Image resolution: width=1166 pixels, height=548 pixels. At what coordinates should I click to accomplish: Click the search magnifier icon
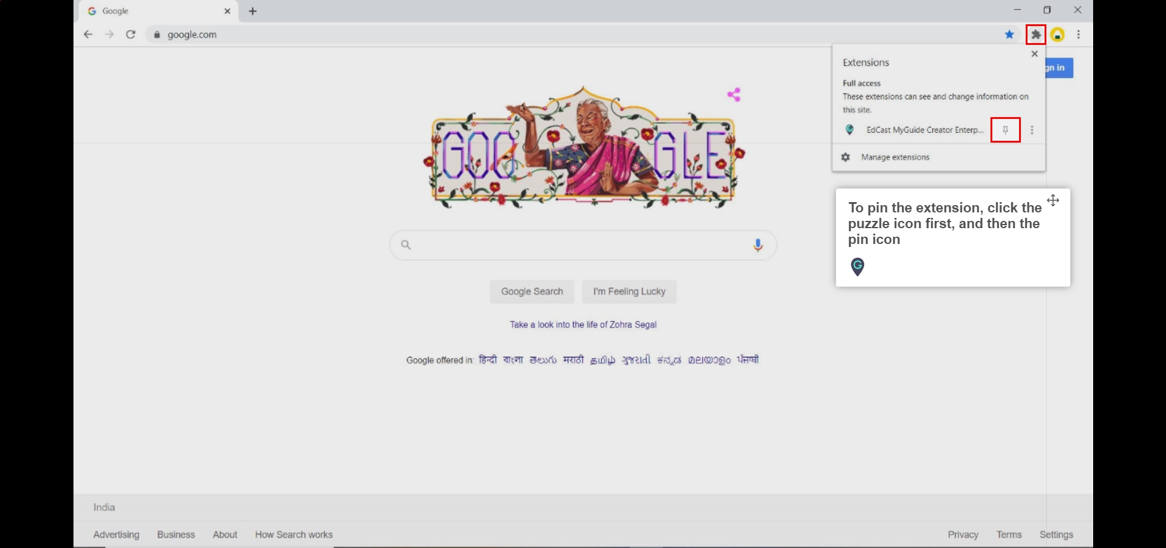pyautogui.click(x=406, y=245)
